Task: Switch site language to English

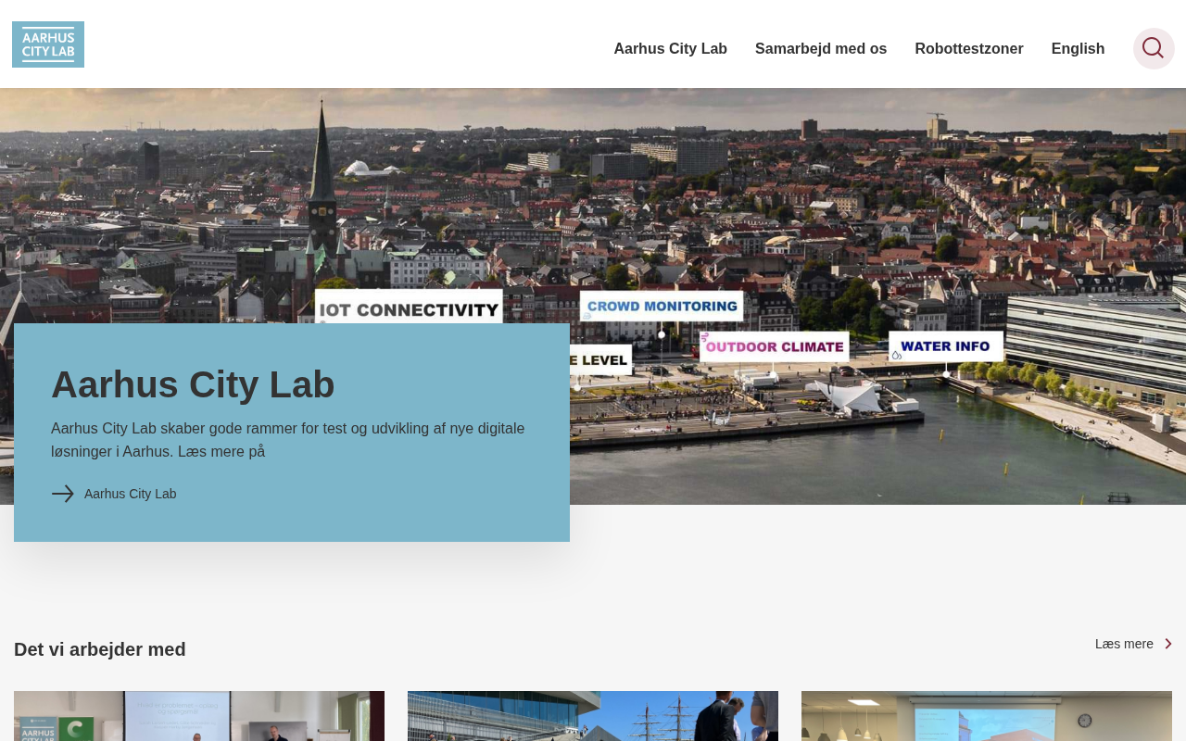Action: point(1078,48)
